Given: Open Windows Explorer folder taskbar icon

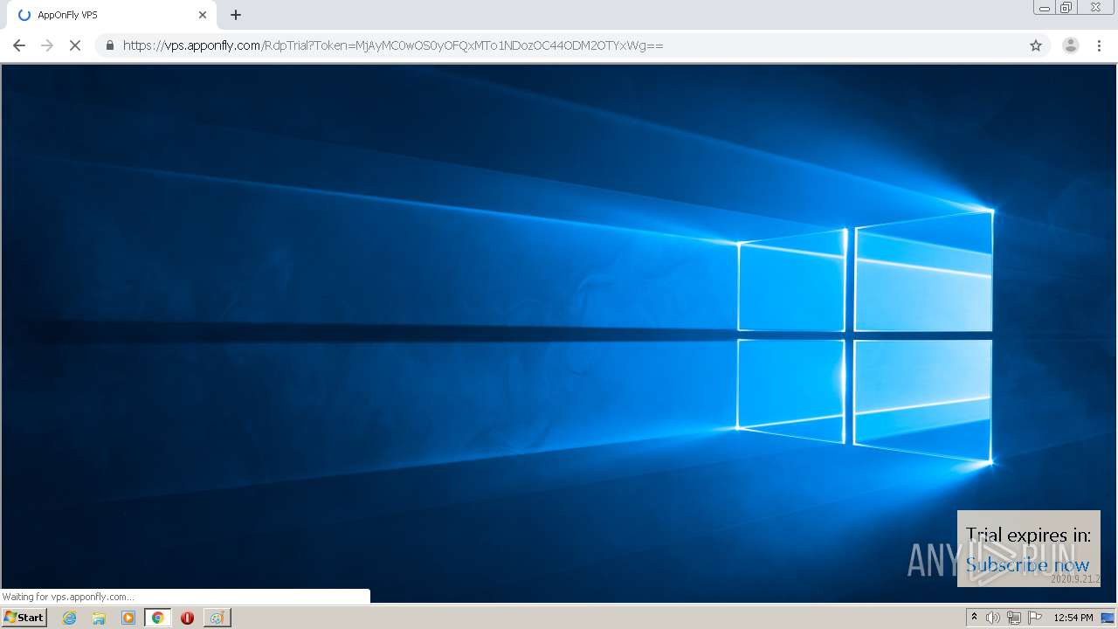Looking at the screenshot, I should point(99,618).
